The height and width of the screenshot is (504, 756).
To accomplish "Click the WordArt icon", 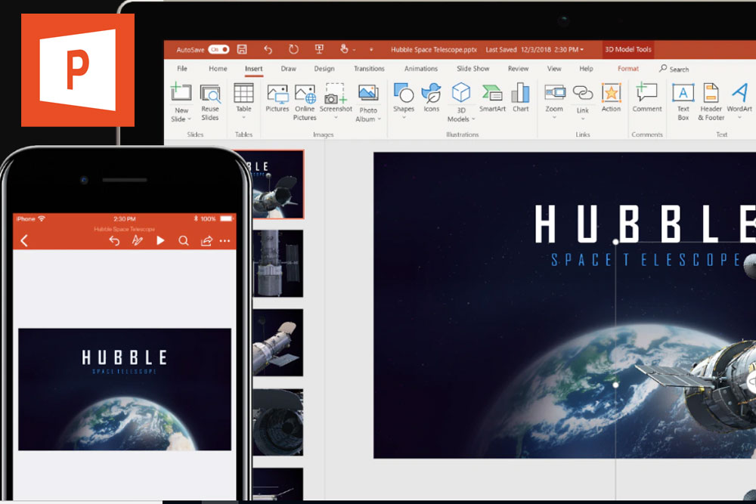I will pyautogui.click(x=739, y=92).
